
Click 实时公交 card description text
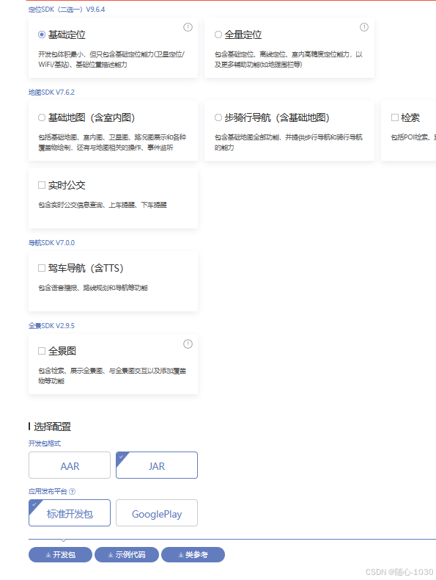pyautogui.click(x=103, y=205)
